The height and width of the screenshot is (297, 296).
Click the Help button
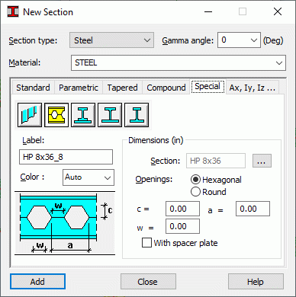point(256,282)
